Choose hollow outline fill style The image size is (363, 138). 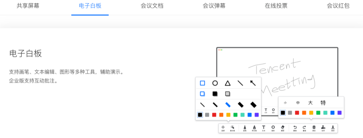point(202,94)
